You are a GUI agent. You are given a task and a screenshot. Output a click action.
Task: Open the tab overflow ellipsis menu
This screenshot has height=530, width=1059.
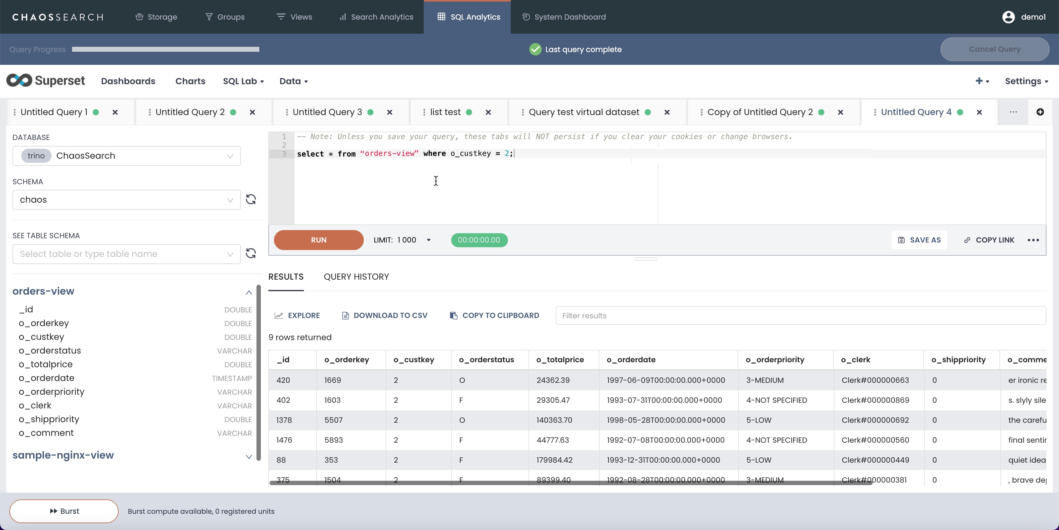1013,112
